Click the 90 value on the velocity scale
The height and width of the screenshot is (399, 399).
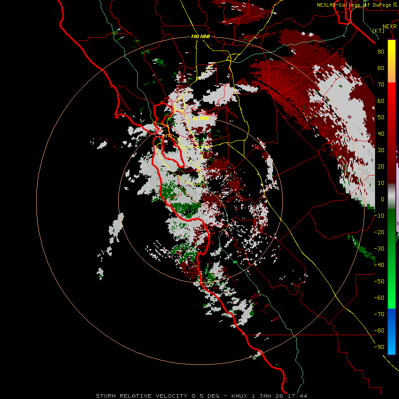tap(381, 52)
